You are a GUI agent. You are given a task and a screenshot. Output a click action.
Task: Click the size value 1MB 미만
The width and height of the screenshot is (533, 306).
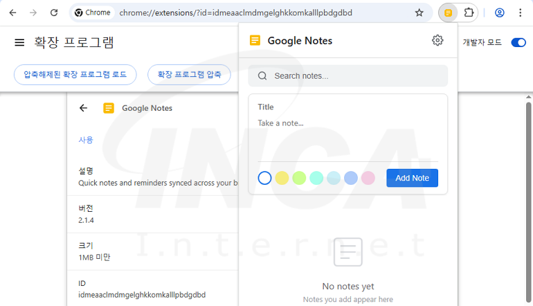tap(94, 258)
